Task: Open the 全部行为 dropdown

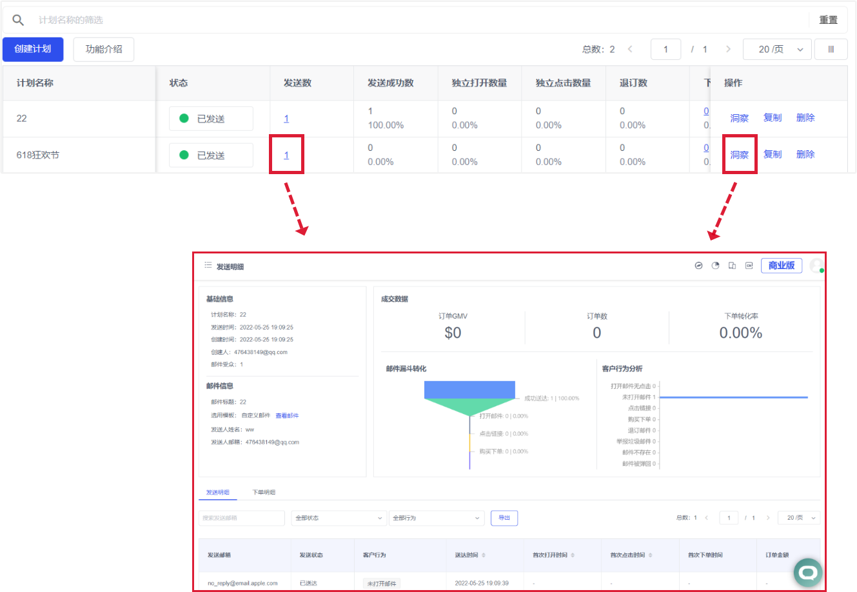Action: 437,518
